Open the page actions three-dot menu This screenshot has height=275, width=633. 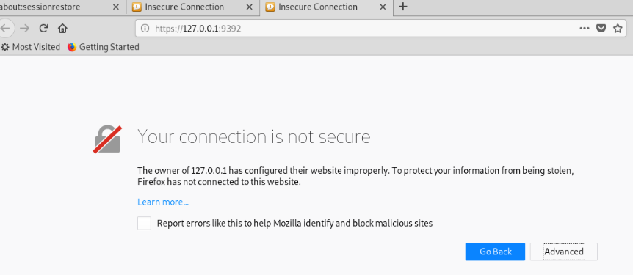coord(584,28)
